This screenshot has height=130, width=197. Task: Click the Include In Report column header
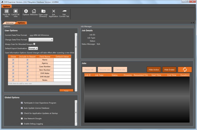pos(27,57)
